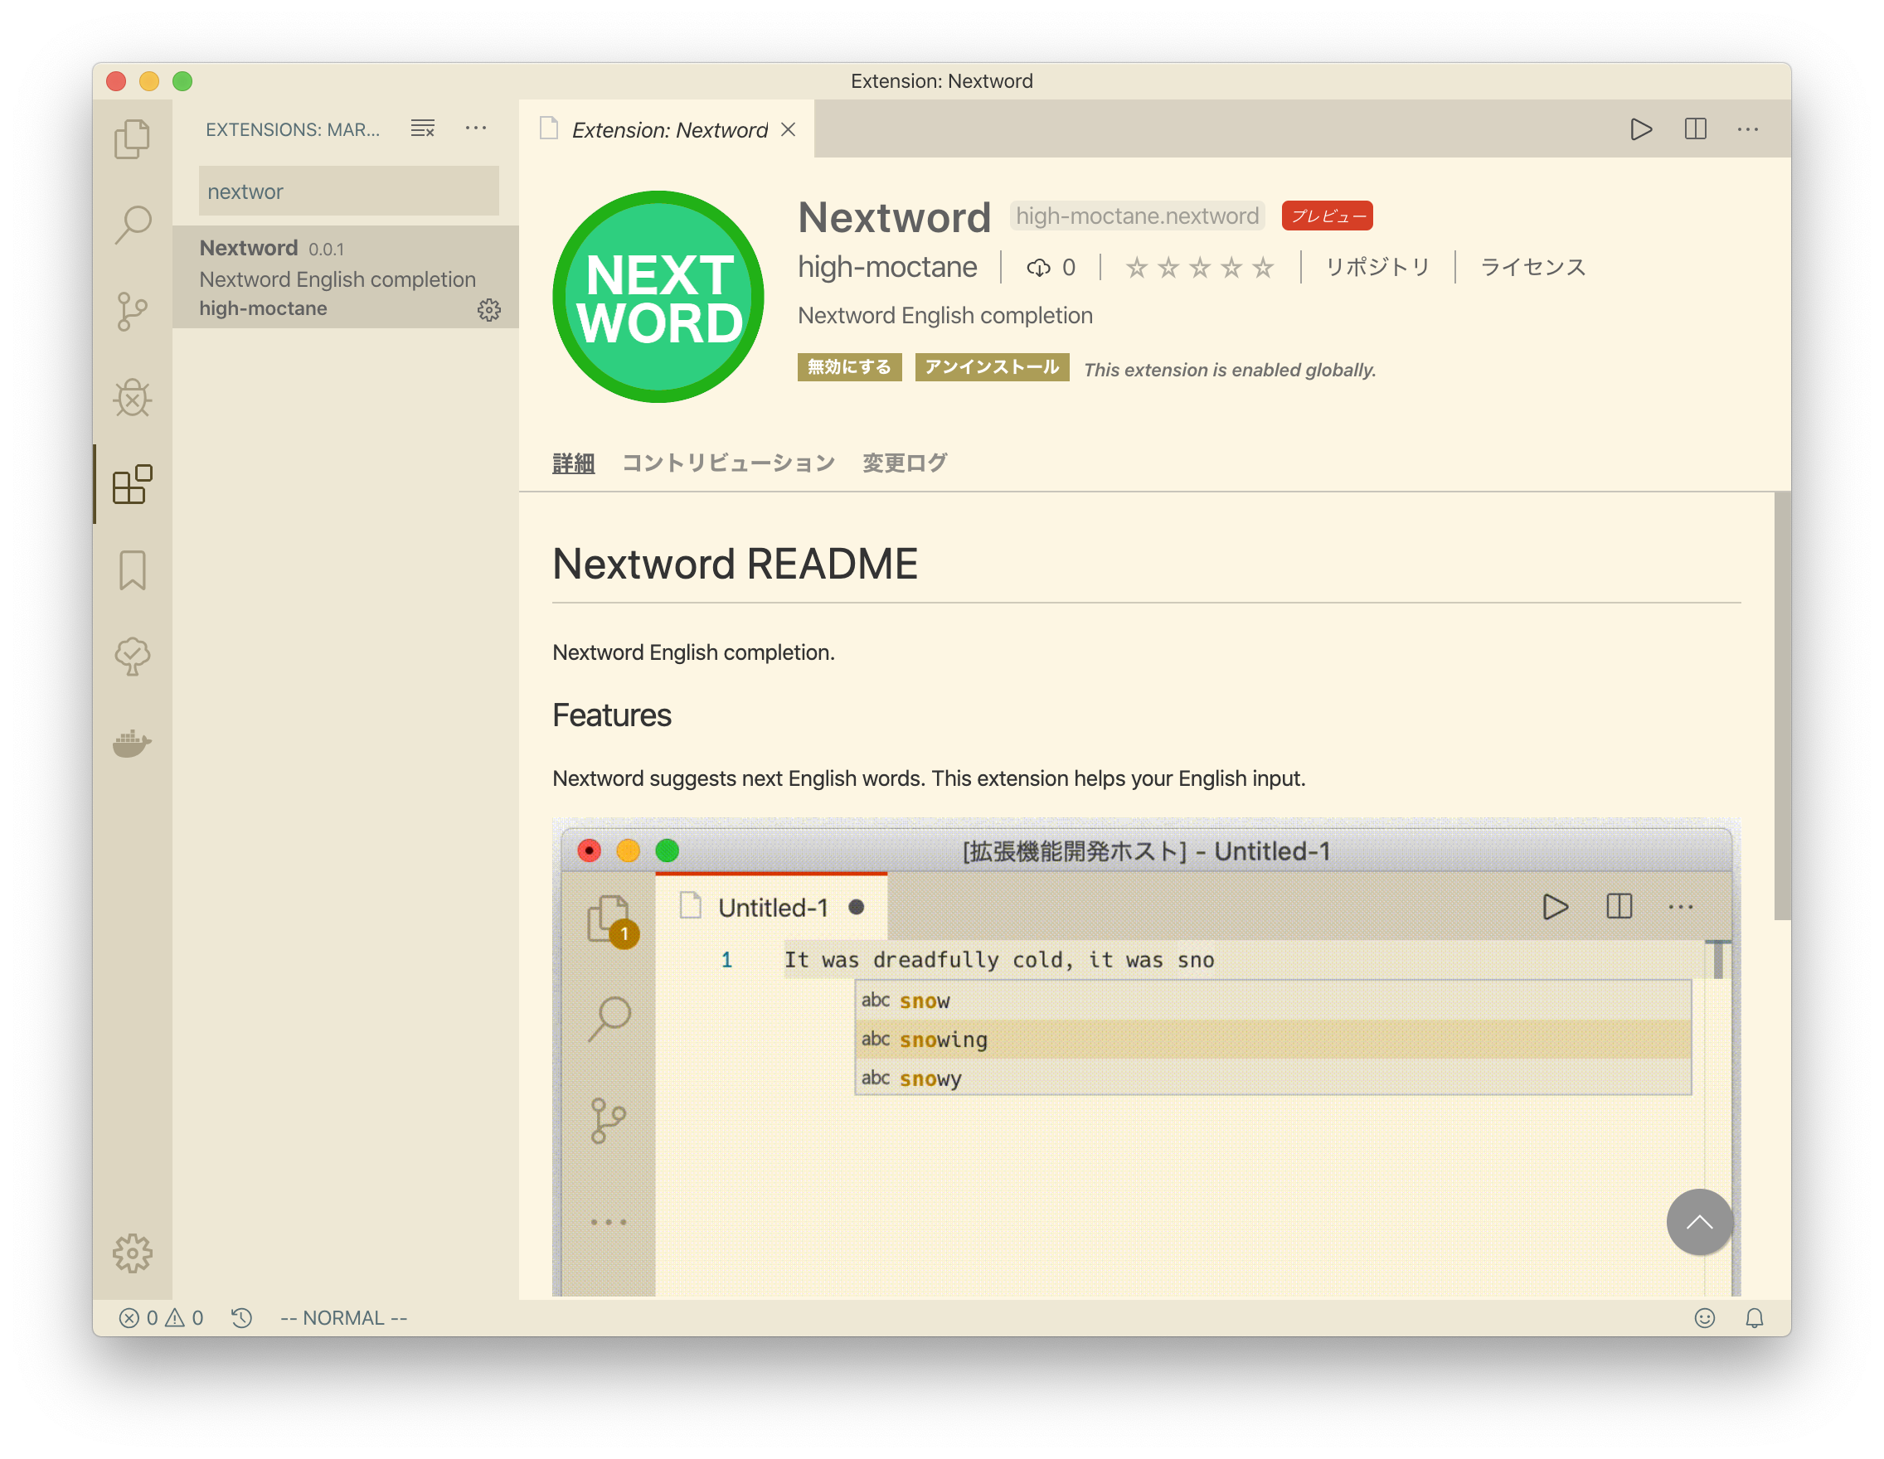Click the EXTENSIONS: MAR... sidebar title
The height and width of the screenshot is (1459, 1884).
tap(293, 129)
